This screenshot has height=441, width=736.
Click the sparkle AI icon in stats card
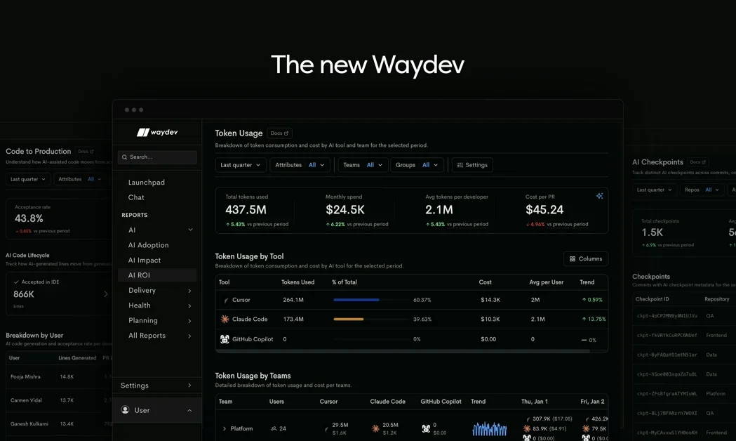pyautogui.click(x=599, y=196)
